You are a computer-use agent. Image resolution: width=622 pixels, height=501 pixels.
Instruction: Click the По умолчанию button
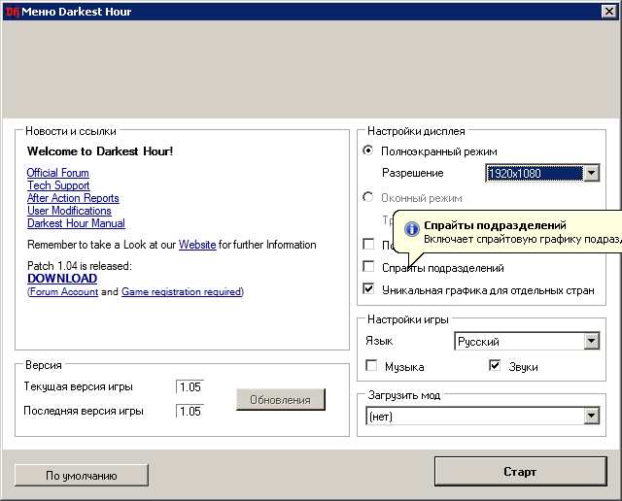[x=82, y=475]
